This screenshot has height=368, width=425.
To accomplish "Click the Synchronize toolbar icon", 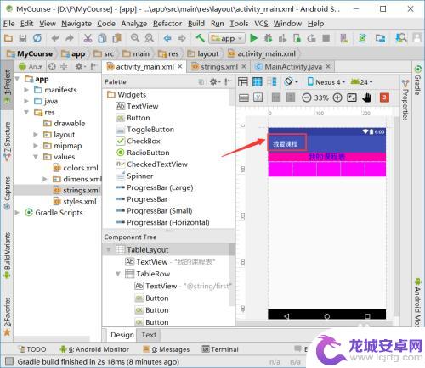I will pyautogui.click(x=37, y=38).
